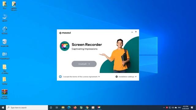Click the red tray icon
Viewport: 196px width, 110px height.
coord(167,108)
